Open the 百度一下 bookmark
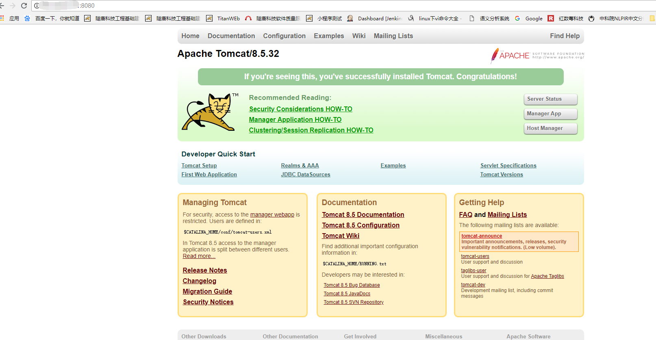 [x=52, y=18]
